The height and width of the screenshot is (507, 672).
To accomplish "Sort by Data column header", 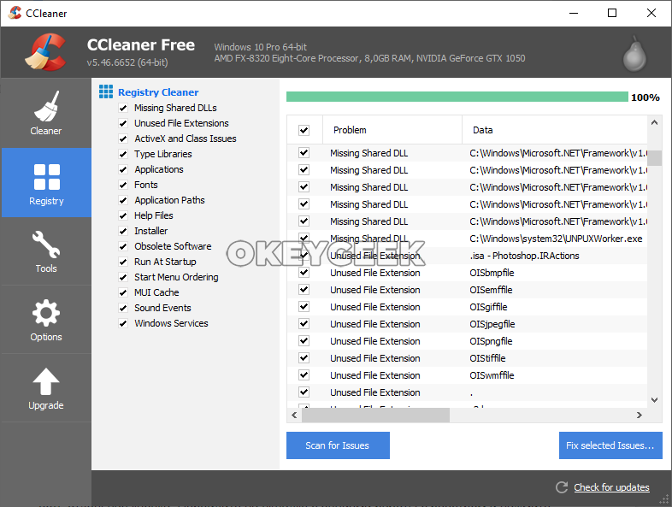I will coord(555,130).
